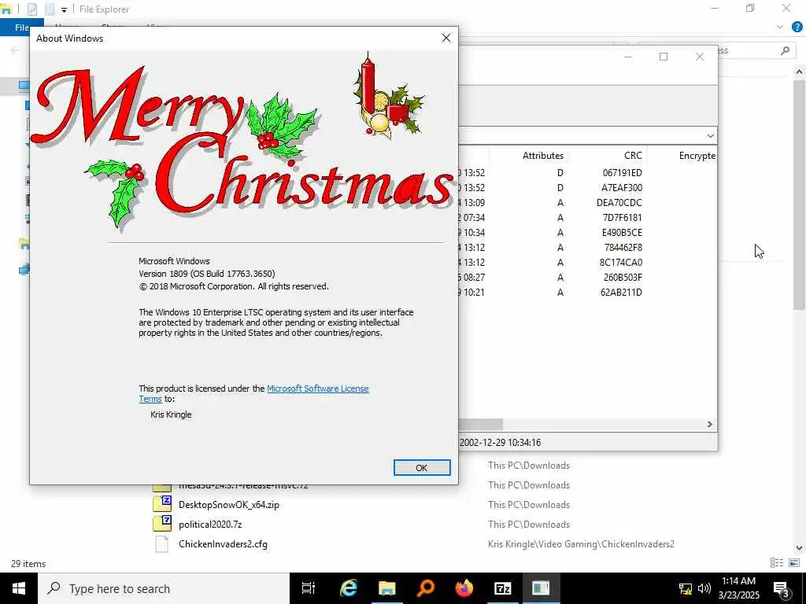Click the File Explorer scroll up arrow

[799, 72]
